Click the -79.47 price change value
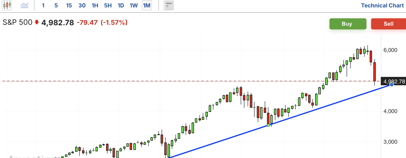The width and height of the screenshot is (406, 158). pos(87,23)
